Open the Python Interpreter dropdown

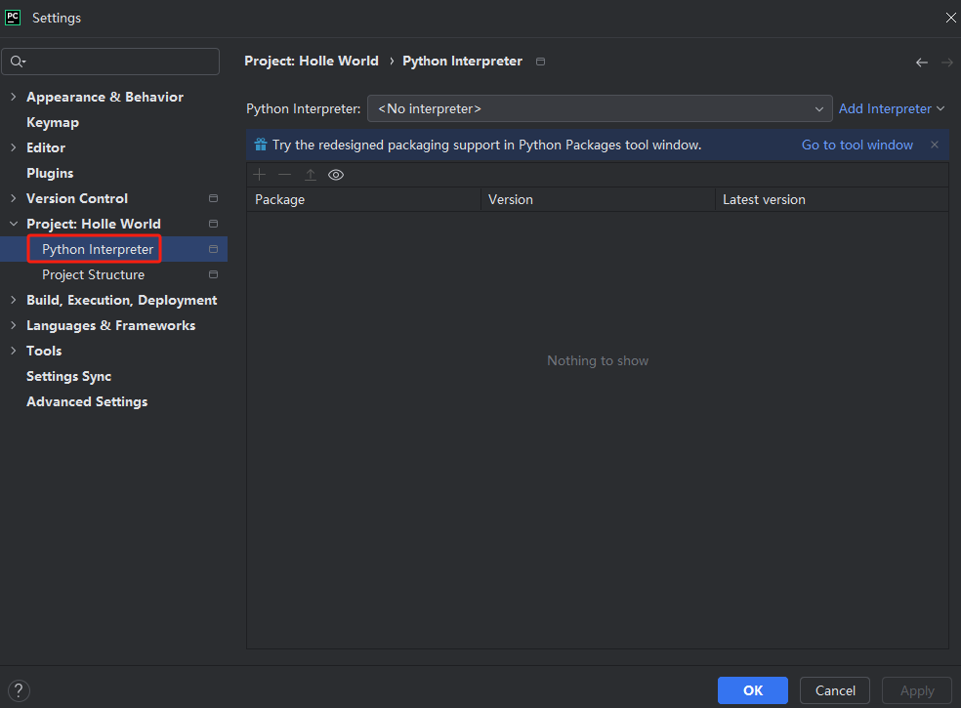click(818, 108)
